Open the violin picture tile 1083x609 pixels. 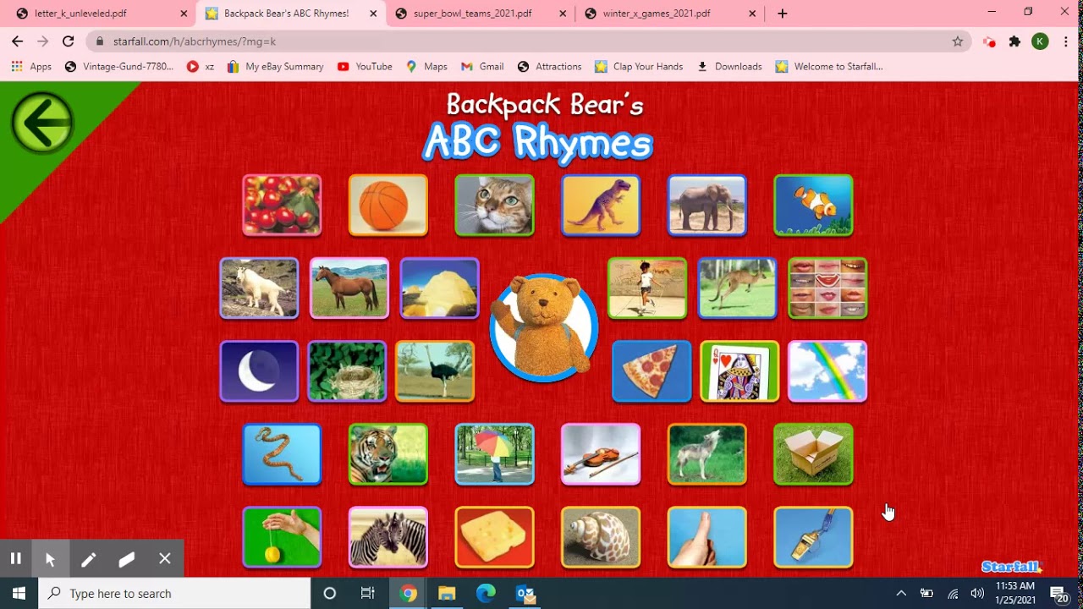601,454
